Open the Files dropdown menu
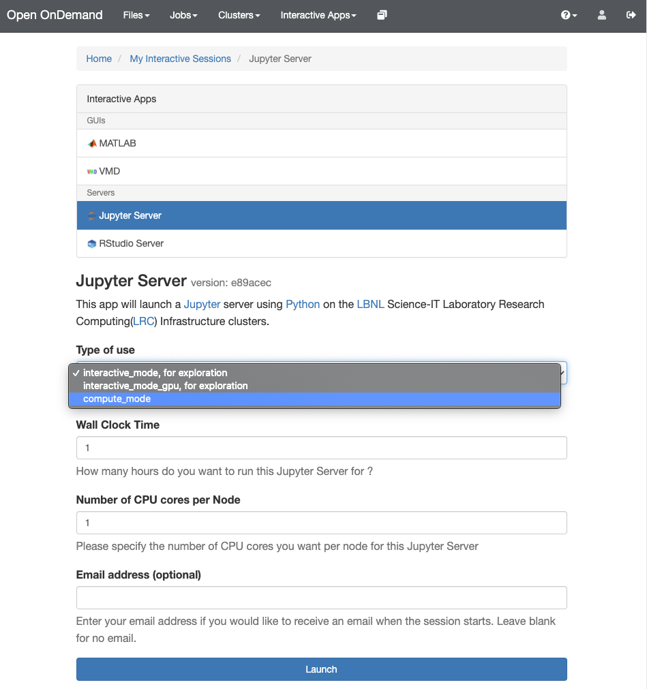The width and height of the screenshot is (647, 689). coord(136,14)
